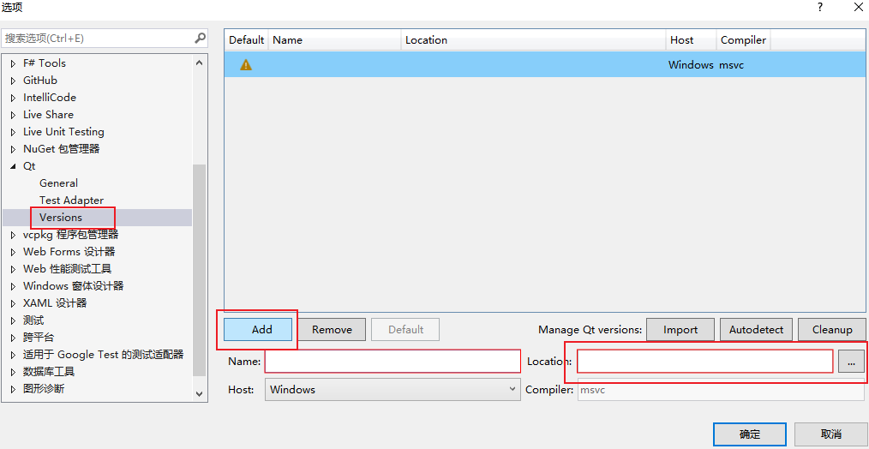Image resolution: width=869 pixels, height=449 pixels.
Task: Expand the Live Unit Testing node
Action: (14, 133)
